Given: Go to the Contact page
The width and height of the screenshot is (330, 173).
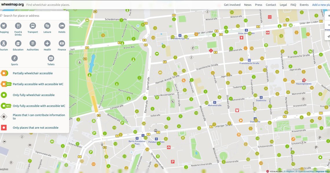Looking at the screenshot, I should [271, 5].
